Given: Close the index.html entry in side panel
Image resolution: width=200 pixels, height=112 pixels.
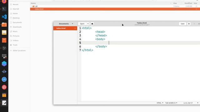Looking at the screenshot, I should click(x=75, y=28).
